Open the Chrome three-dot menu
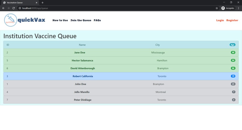This screenshot has width=242, height=130. tap(238, 8)
